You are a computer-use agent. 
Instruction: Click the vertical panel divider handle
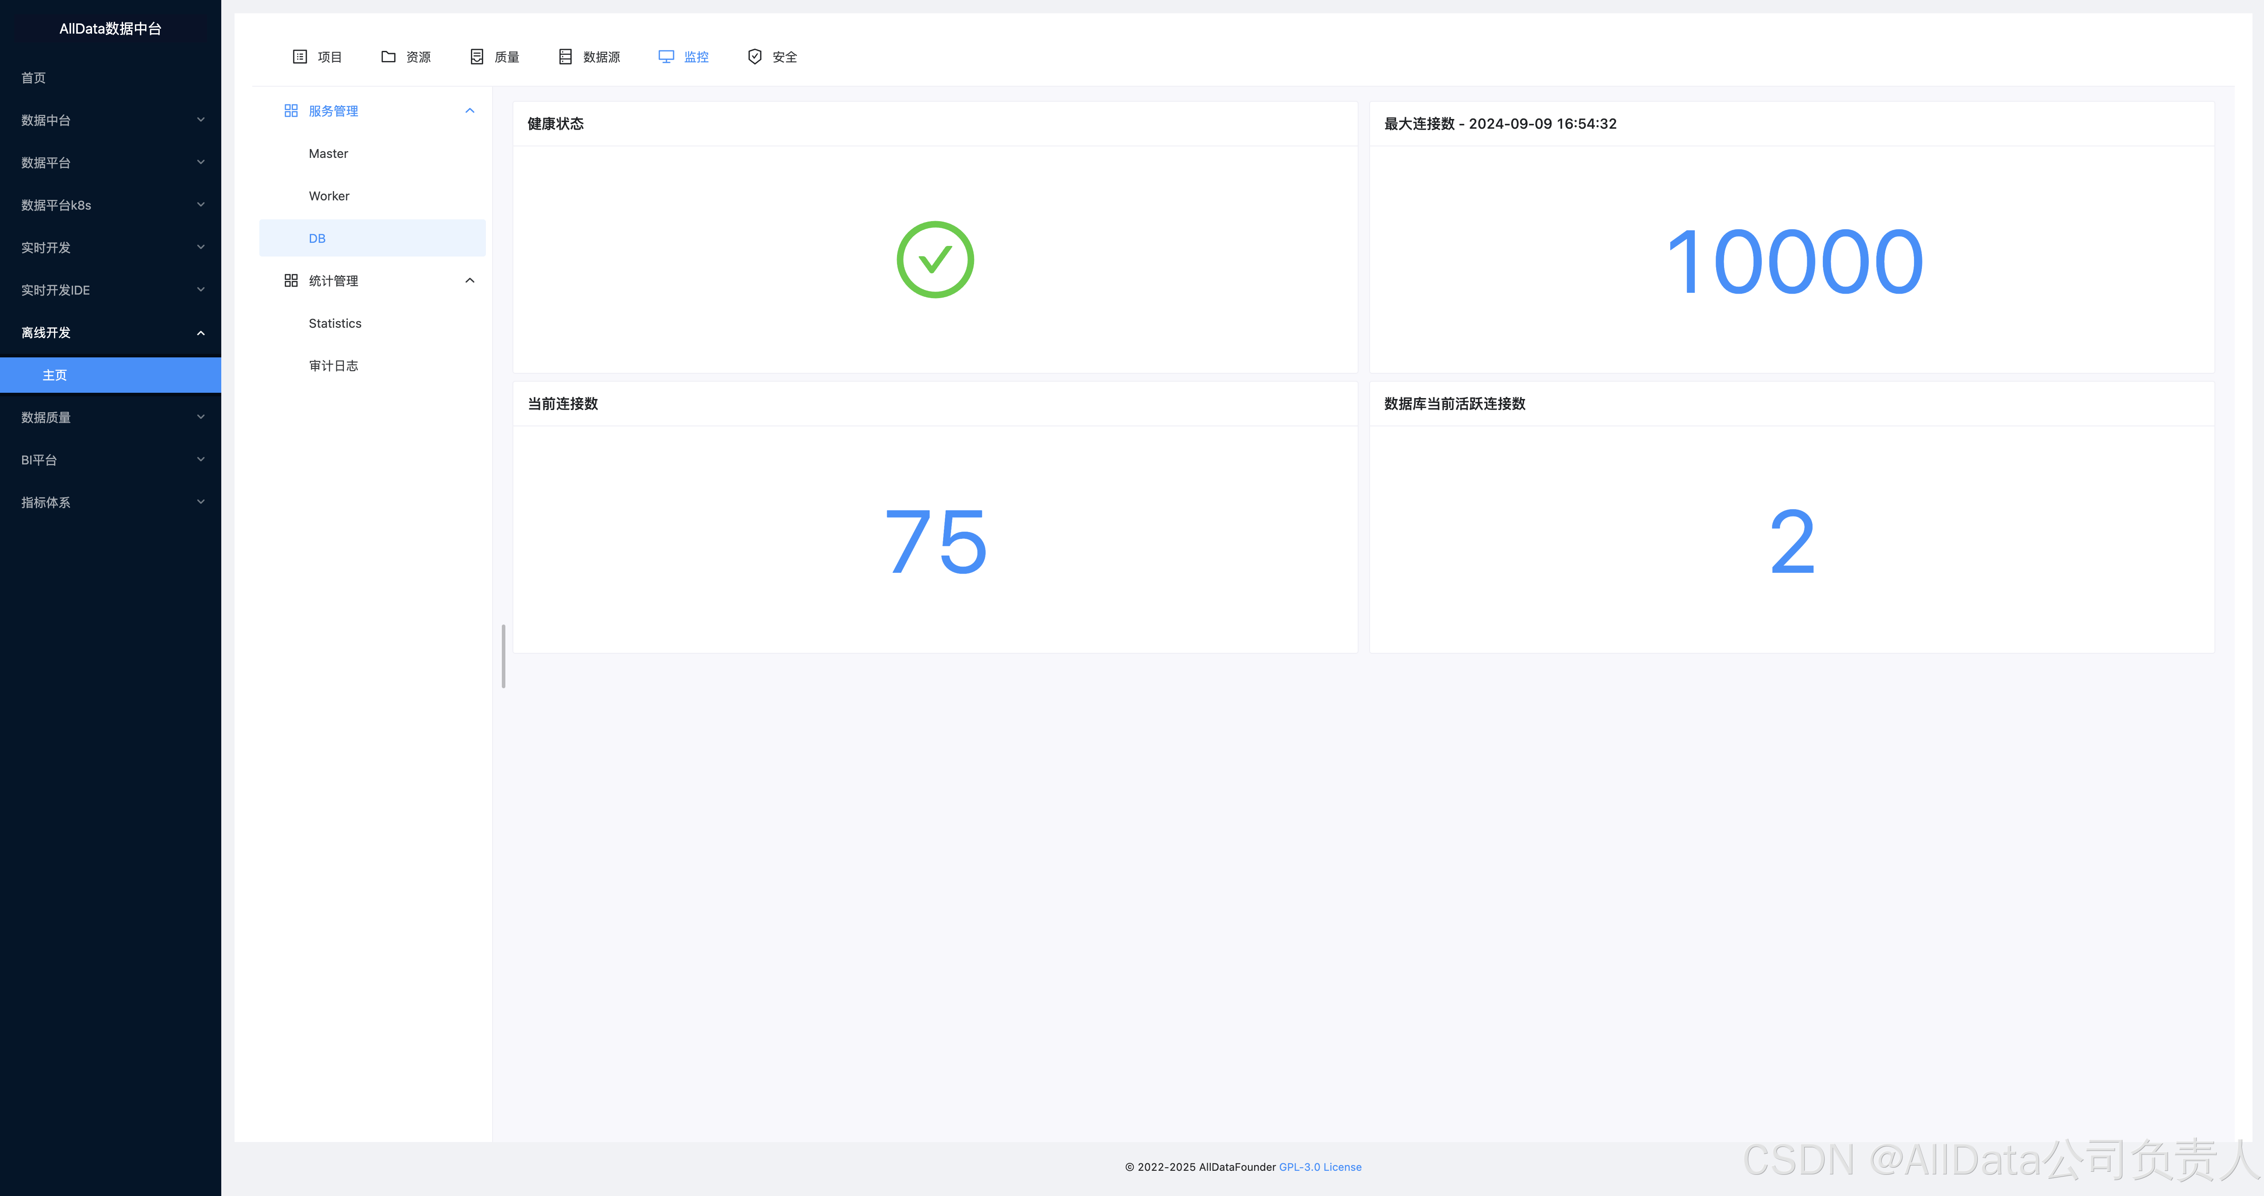503,656
